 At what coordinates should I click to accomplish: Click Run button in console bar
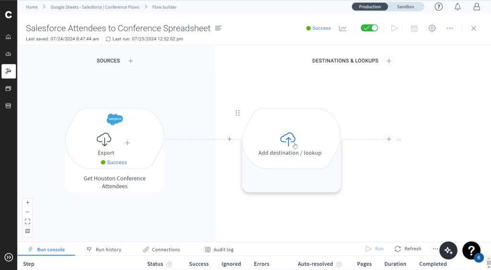374,249
